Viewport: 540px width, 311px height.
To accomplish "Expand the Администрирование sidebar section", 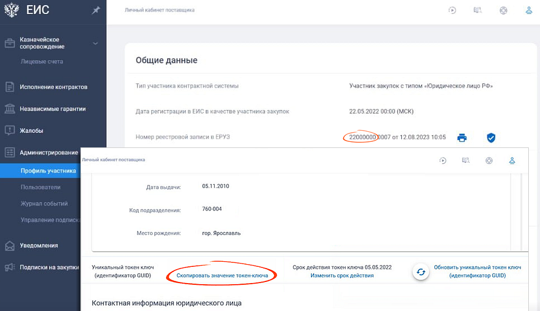I will [49, 152].
